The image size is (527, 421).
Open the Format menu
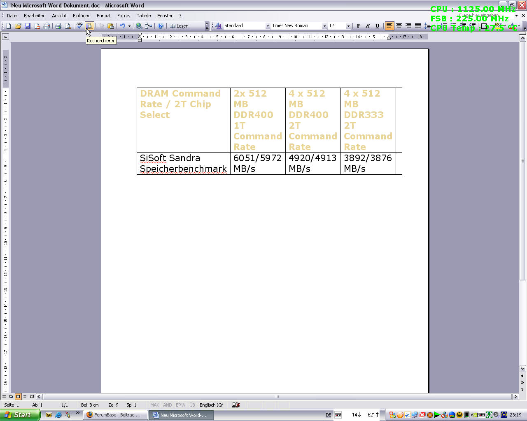104,16
